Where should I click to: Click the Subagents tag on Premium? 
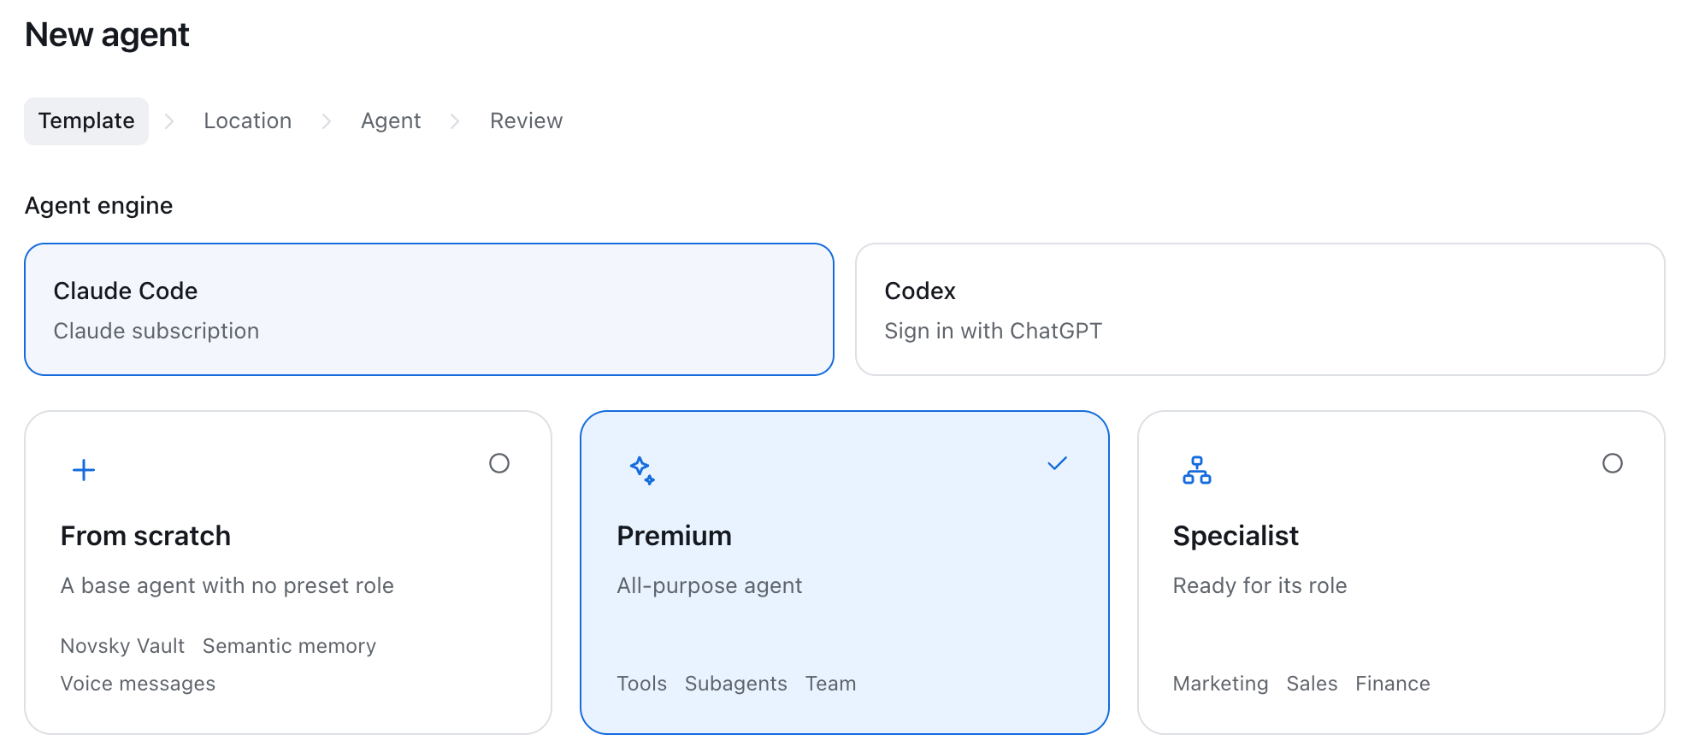(x=736, y=684)
